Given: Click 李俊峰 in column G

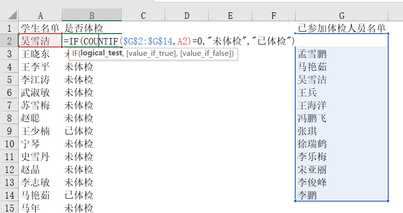Looking at the screenshot, I should (x=342, y=182).
